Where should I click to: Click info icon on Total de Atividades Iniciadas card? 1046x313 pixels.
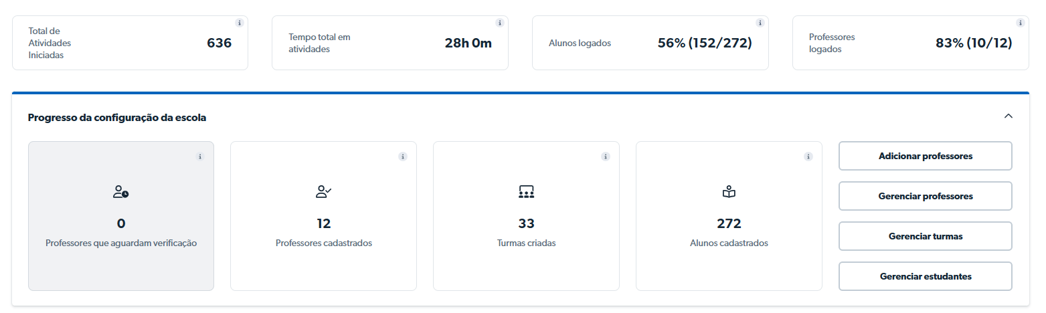click(240, 23)
